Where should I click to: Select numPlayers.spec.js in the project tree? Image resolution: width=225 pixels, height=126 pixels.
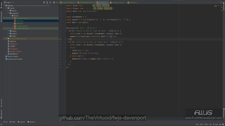click(x=31, y=26)
